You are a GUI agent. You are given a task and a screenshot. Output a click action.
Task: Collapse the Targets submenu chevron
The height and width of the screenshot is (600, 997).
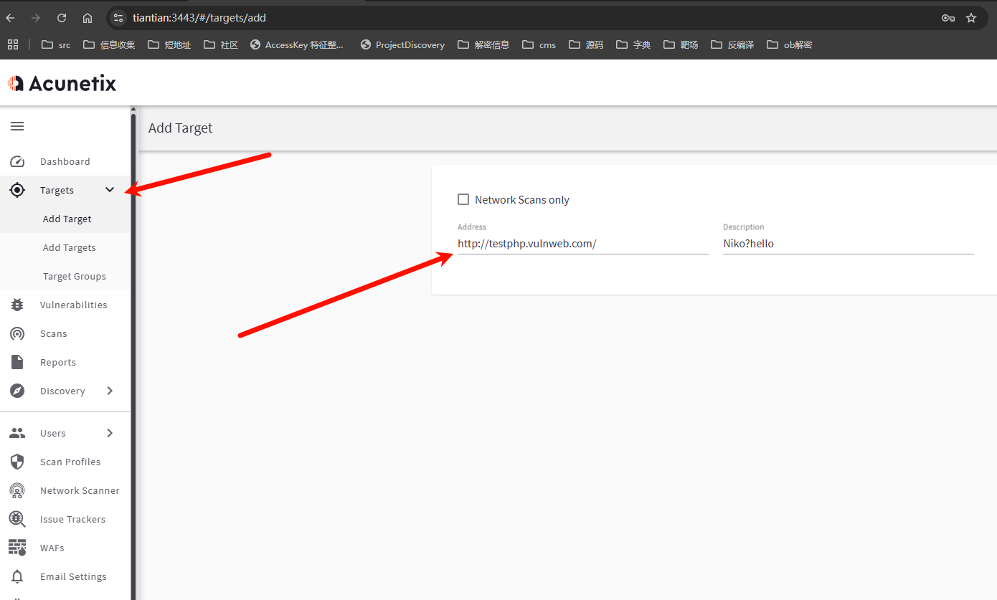110,190
